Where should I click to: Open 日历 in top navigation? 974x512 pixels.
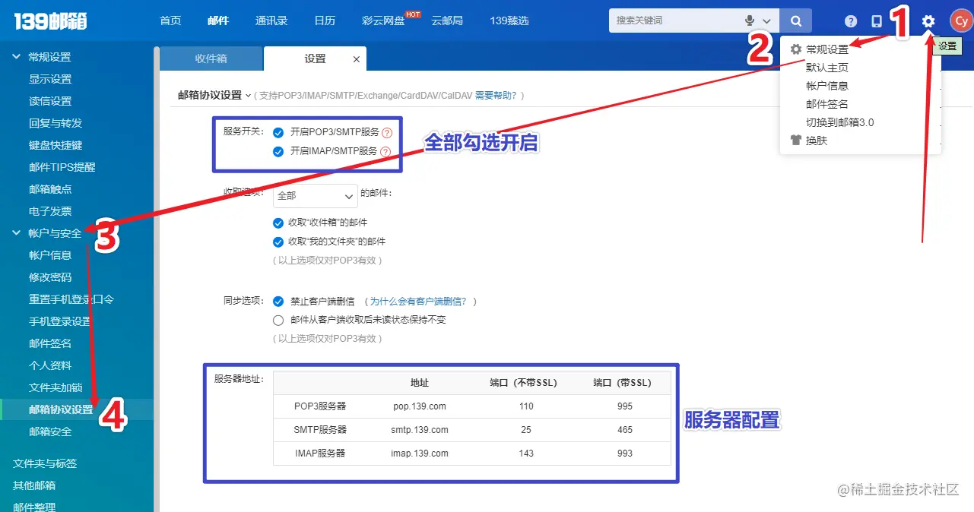point(325,21)
